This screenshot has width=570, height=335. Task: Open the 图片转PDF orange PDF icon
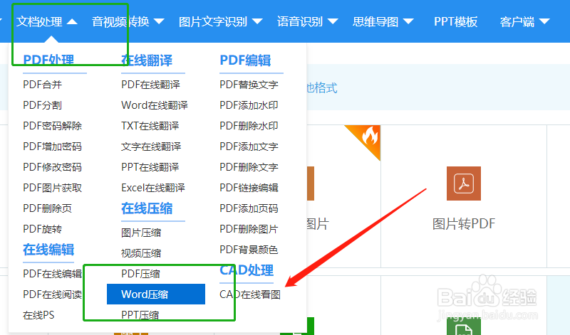(464, 184)
